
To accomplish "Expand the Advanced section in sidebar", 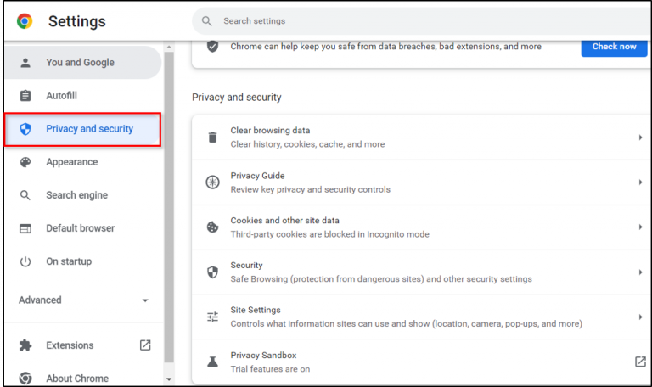I will point(145,300).
